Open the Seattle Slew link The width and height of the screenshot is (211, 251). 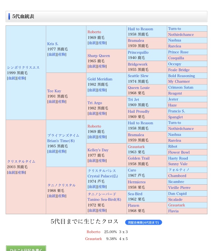[138, 76]
